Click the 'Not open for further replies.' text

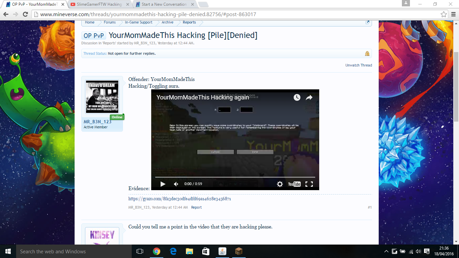(x=132, y=53)
